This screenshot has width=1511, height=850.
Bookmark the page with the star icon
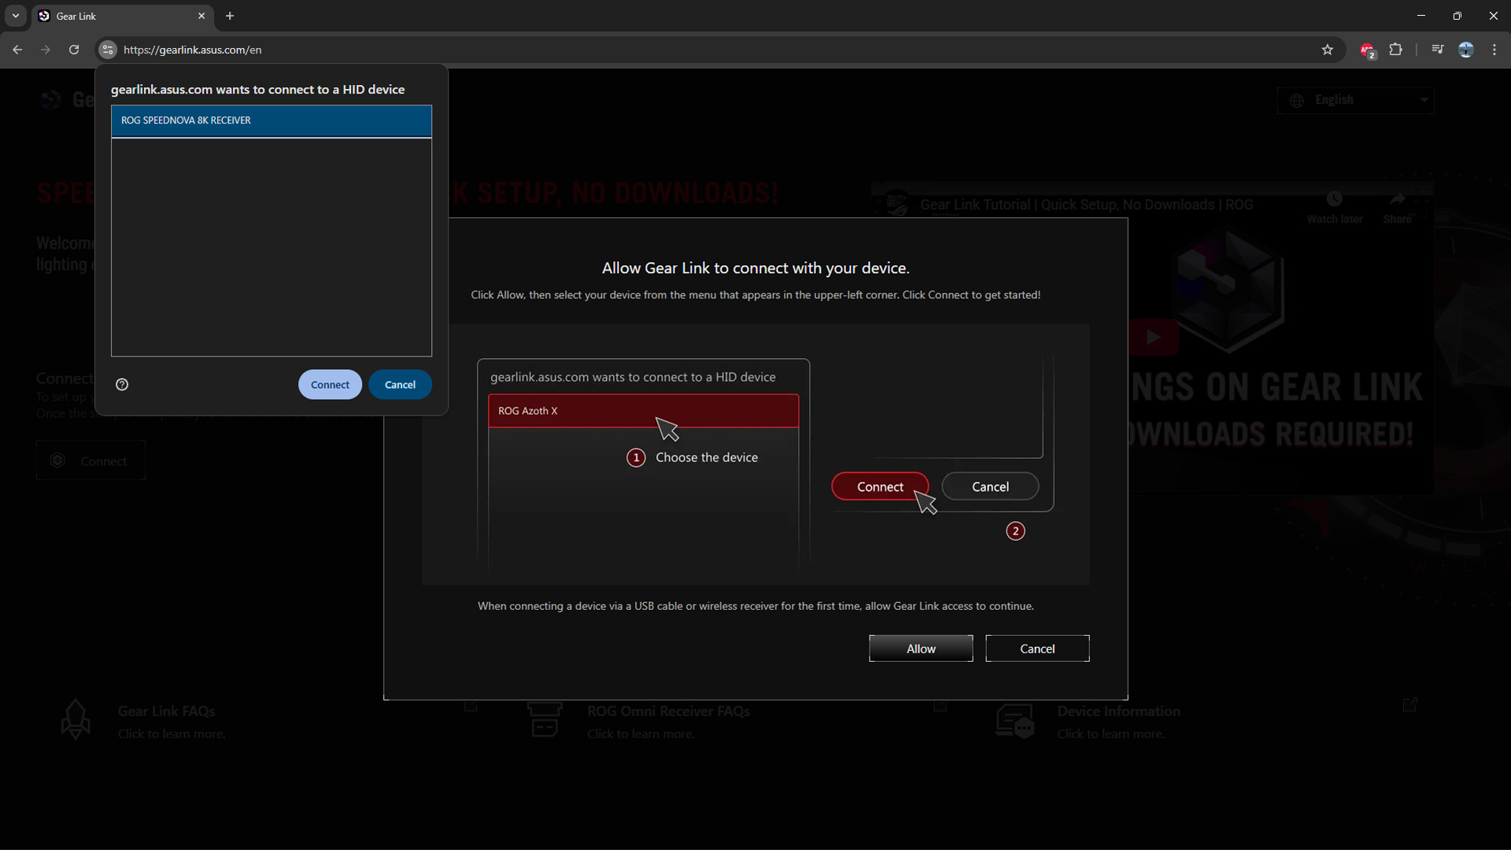point(1328,49)
